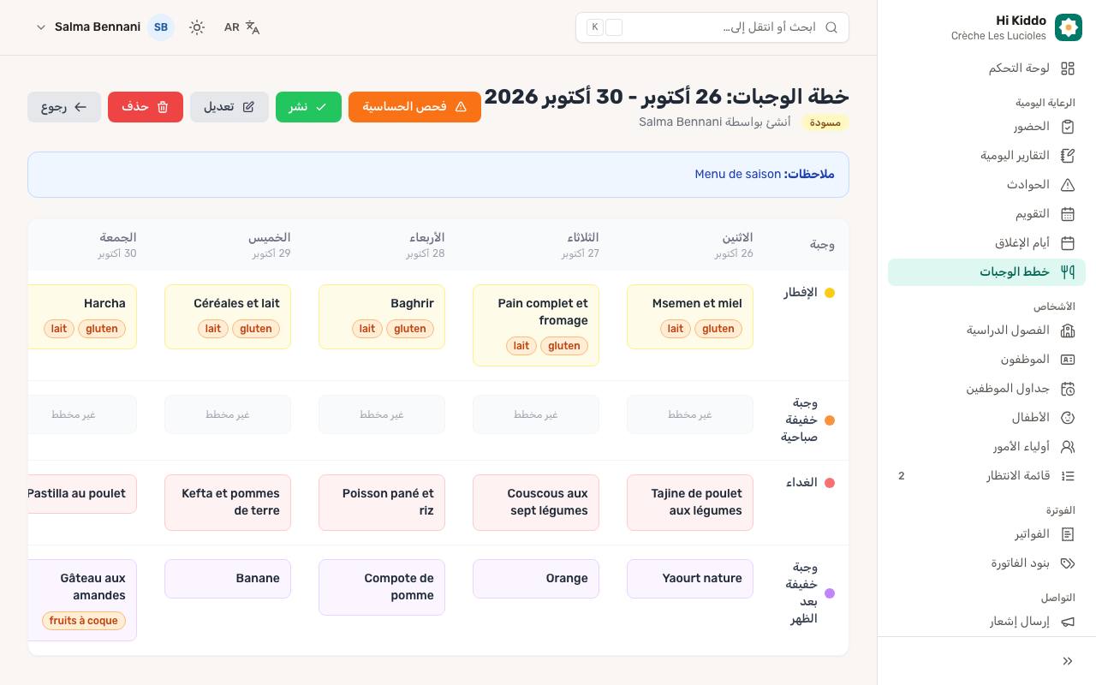
Task: Collapse the sidebar with double chevron
Action: click(x=1068, y=661)
